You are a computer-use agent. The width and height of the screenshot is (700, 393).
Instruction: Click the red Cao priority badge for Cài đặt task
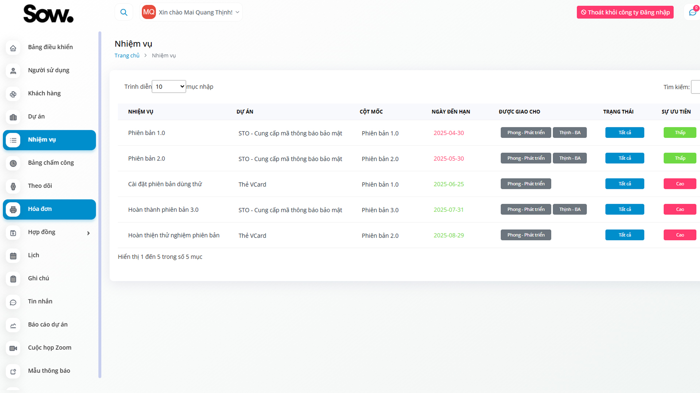point(680,184)
